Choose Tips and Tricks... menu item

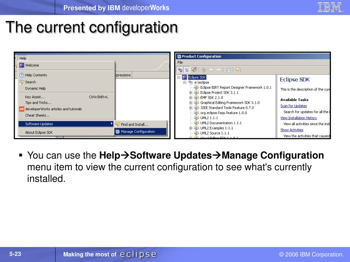pyautogui.click(x=66, y=103)
